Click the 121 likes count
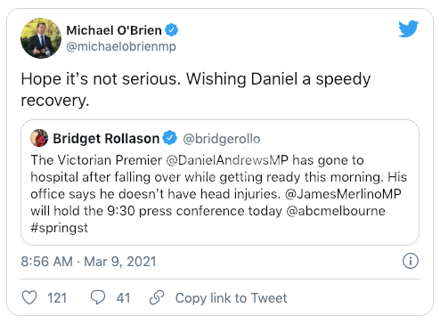Screen dimensions: 440x324 click(57, 298)
